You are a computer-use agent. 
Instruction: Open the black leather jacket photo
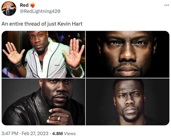[43, 102]
